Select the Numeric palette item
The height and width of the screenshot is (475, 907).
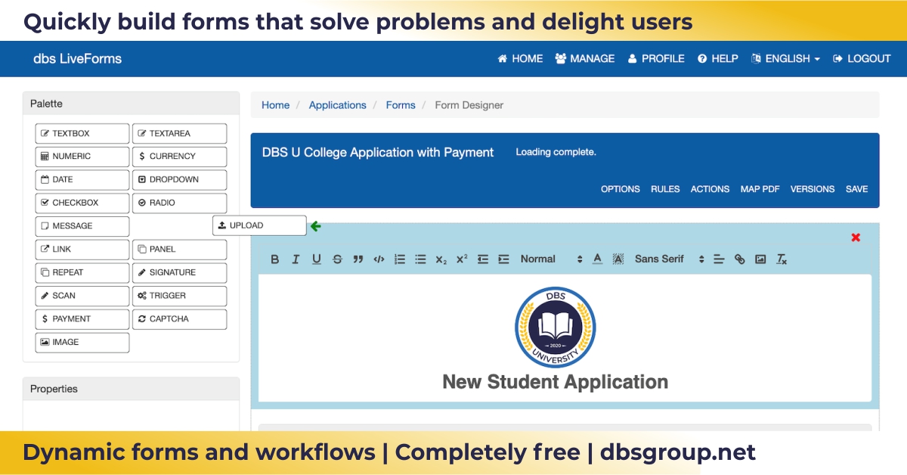point(82,157)
